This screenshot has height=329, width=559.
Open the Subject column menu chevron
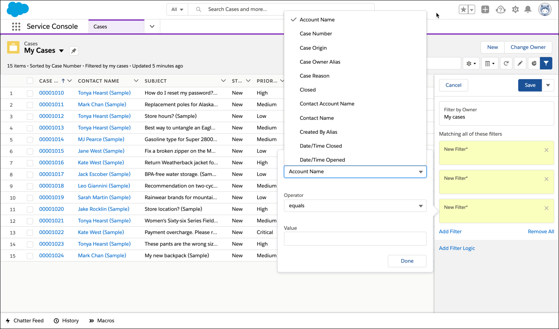tap(223, 81)
